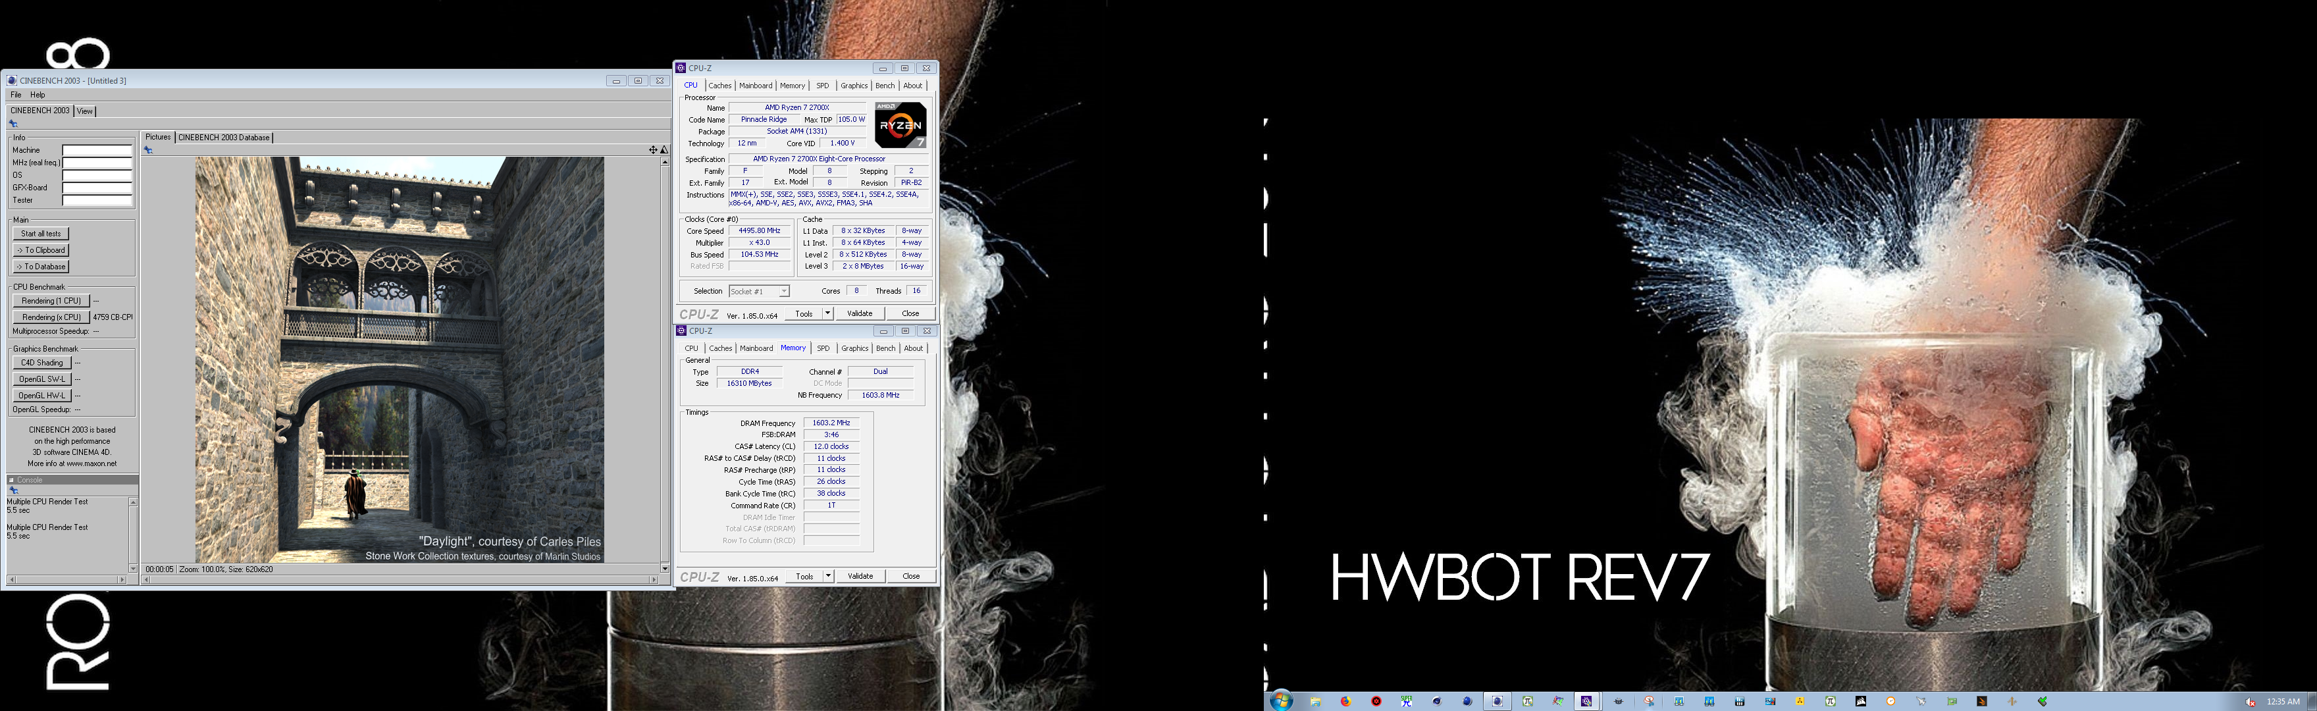Click the Pictures panel vertical scrollbar down arrow

pyautogui.click(x=665, y=568)
